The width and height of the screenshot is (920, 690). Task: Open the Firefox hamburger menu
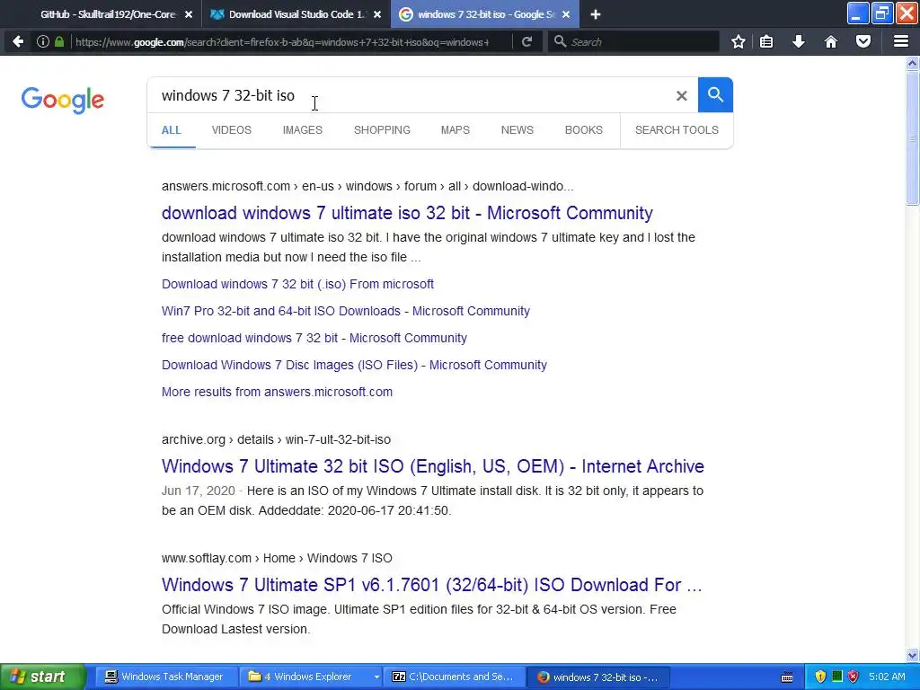point(901,41)
